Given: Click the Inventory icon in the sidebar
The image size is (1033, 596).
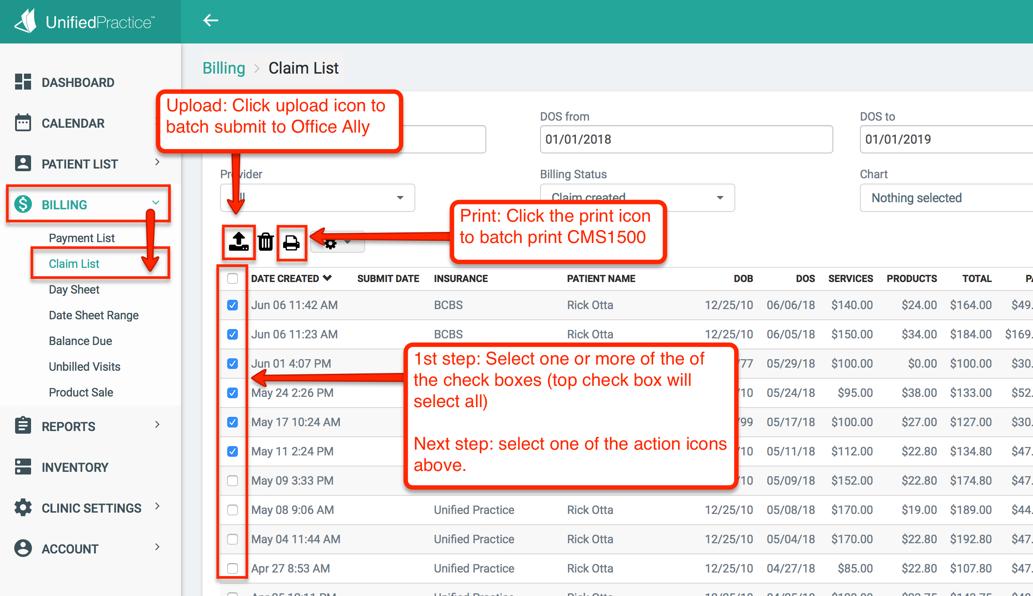Looking at the screenshot, I should [23, 467].
